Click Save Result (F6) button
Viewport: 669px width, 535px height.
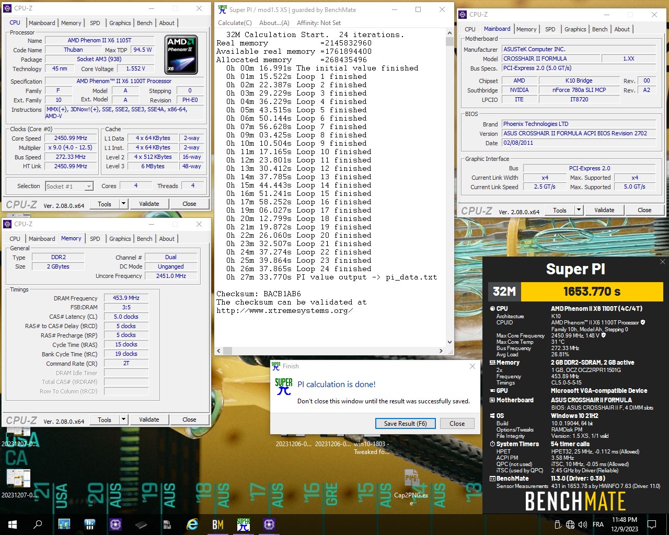406,424
